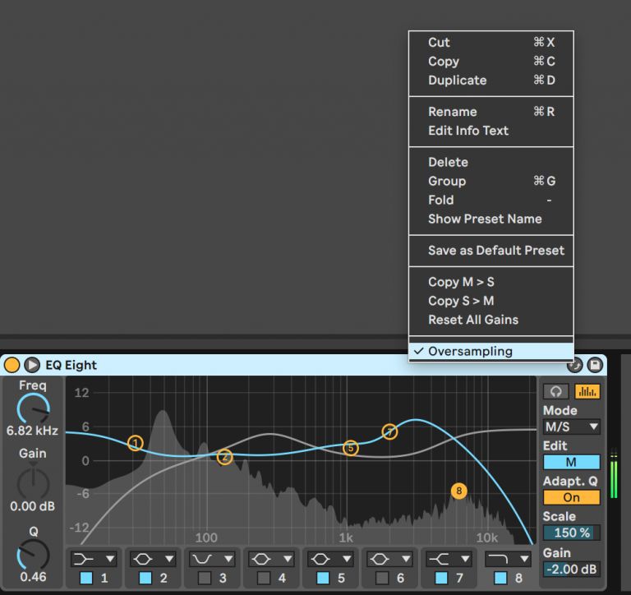Click the 6.82 kHz frequency value
Image resolution: width=631 pixels, height=595 pixels.
click(32, 431)
